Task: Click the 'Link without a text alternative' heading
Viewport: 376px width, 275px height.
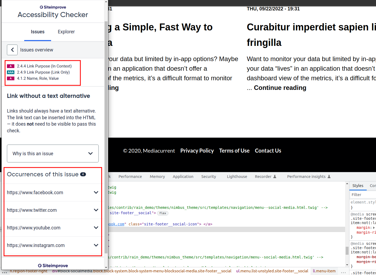Action: pos(48,96)
